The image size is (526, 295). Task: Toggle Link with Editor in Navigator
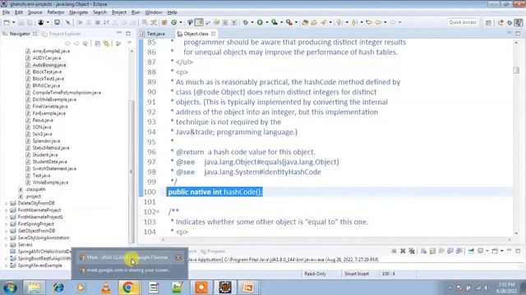click(107, 43)
